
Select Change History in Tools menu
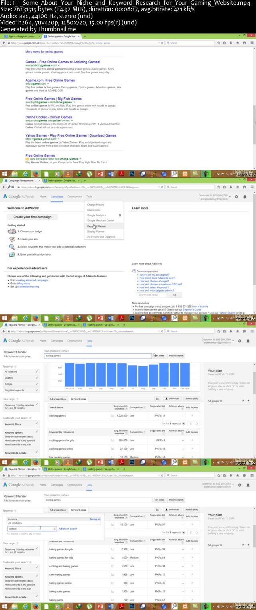click(x=96, y=205)
